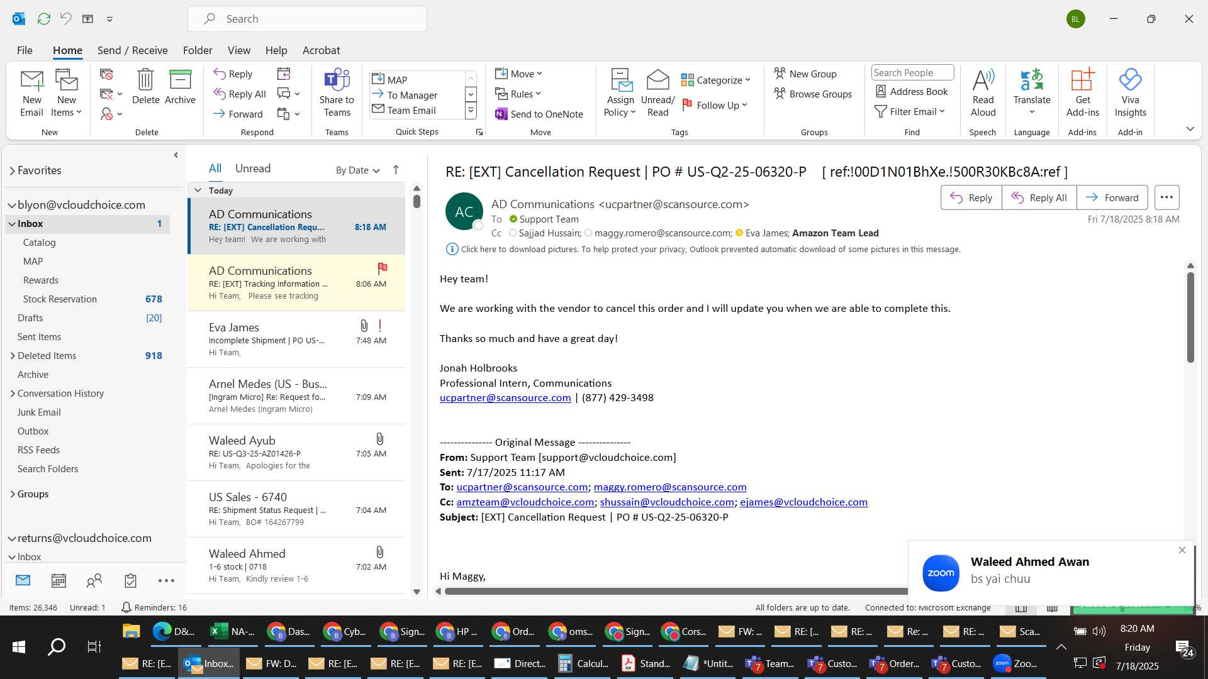1208x679 pixels.
Task: Open the New Items menu
Action: 66,94
